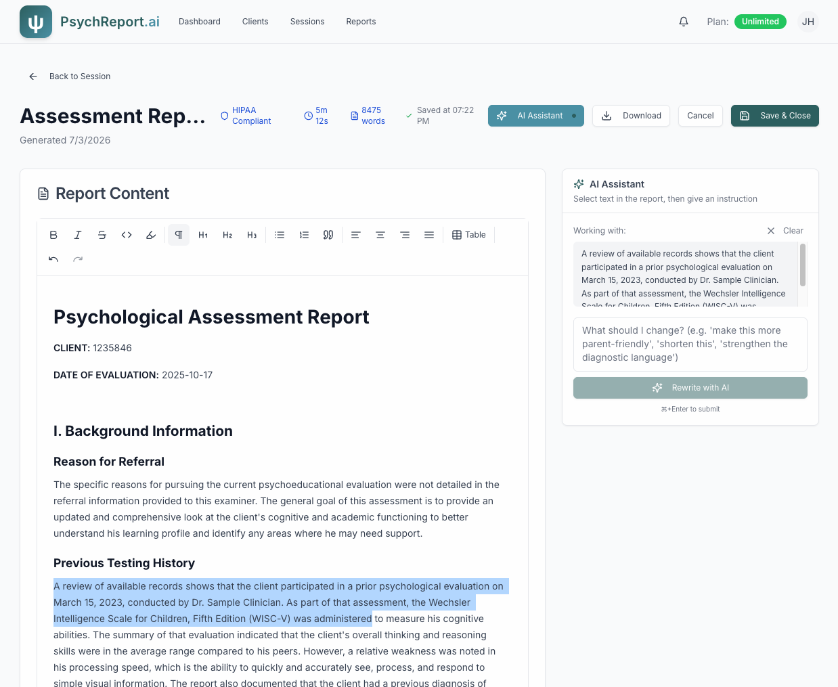Align text right
Screen dimensions: 838x687
(405, 235)
